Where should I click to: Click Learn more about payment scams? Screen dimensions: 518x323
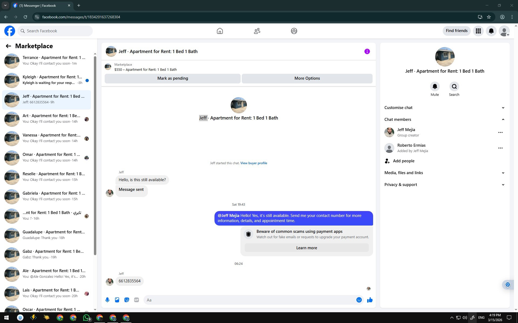click(x=307, y=248)
